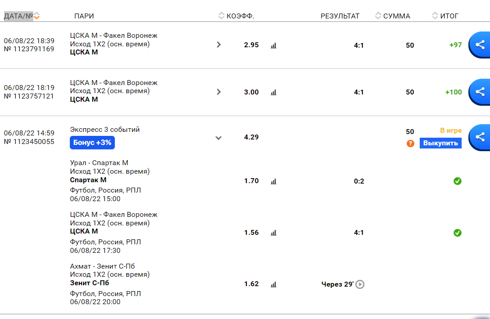This screenshot has width=490, height=319.
Task: Click the ПАРИ column header
Action: [x=84, y=16]
